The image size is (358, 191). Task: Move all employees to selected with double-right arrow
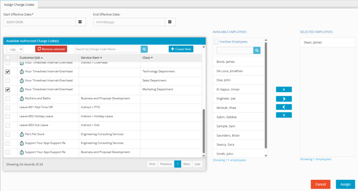284,90
